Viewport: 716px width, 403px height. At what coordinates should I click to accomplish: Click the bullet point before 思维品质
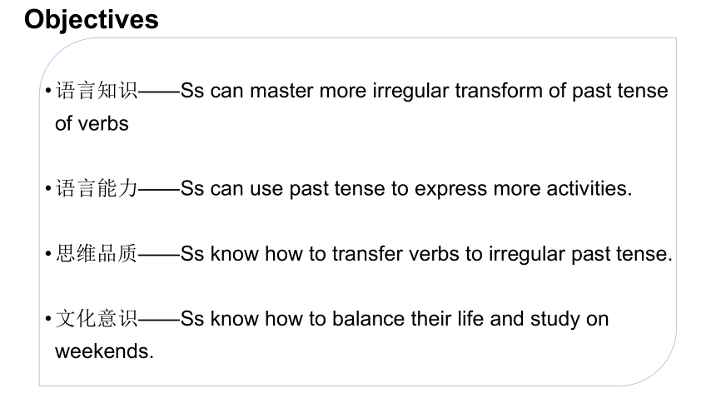48,254
